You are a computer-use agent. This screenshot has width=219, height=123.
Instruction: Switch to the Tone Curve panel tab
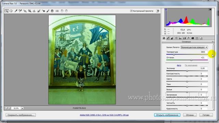coord(168,38)
